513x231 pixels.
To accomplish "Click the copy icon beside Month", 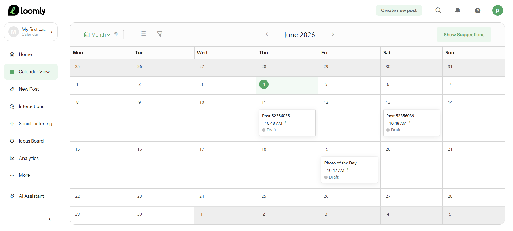I will (115, 34).
